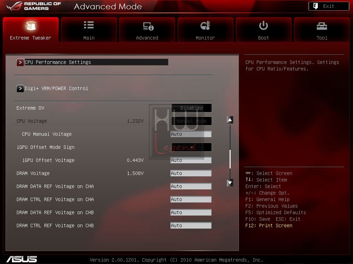Expand Digi+ VRM/POWER Control arrow
This screenshot has width=353, height=264.
20,88
